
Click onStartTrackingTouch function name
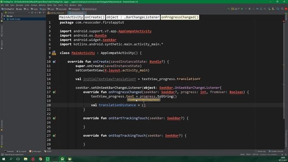[x=128, y=118]
